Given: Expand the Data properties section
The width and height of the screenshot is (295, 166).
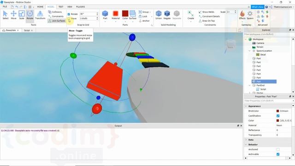Looking at the screenshot, I should [x=246, y=140].
